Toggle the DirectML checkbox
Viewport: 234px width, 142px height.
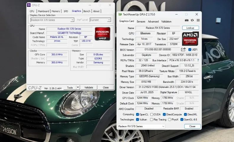(185, 114)
